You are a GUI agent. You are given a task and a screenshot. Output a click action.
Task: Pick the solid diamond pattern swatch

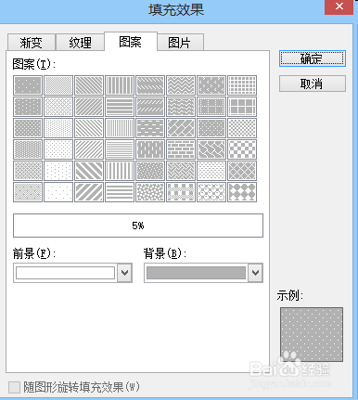[x=242, y=192]
